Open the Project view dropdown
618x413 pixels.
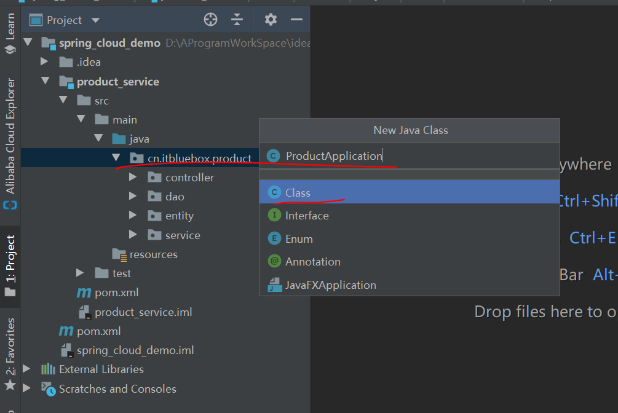point(95,20)
